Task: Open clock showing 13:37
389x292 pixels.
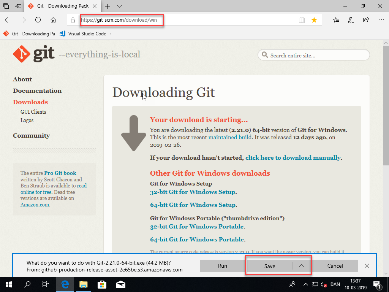Action: [x=355, y=284]
